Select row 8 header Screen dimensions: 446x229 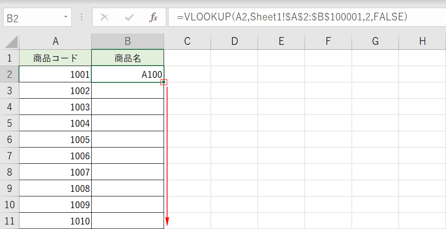[9, 172]
